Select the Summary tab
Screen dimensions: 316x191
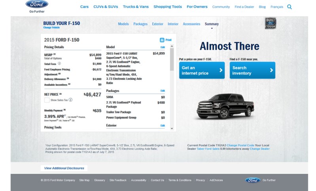[212, 24]
